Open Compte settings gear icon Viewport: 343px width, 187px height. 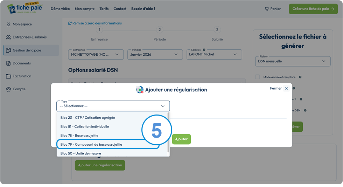click(8, 89)
